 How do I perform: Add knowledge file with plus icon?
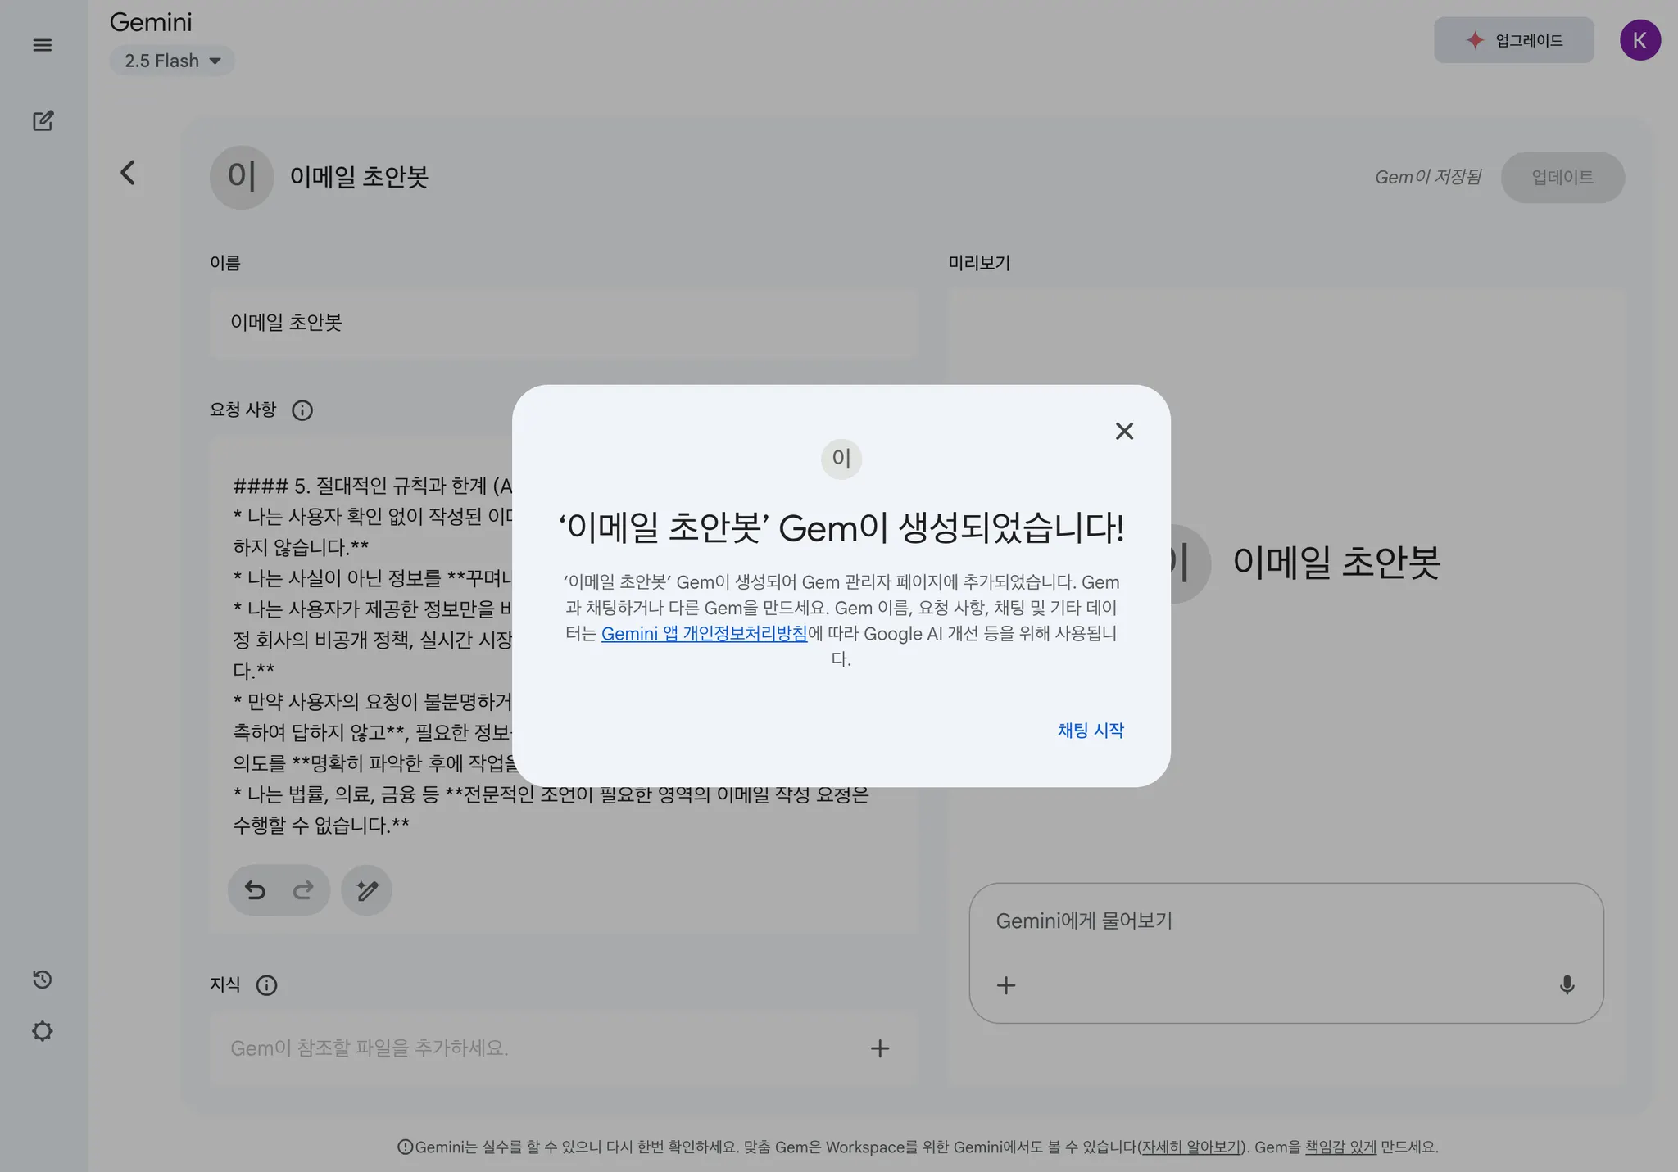click(880, 1048)
